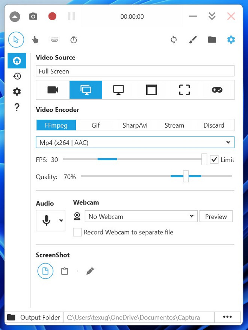The width and height of the screenshot is (248, 330).
Task: Open the configuration gear sidebar tab
Action: tap(17, 91)
